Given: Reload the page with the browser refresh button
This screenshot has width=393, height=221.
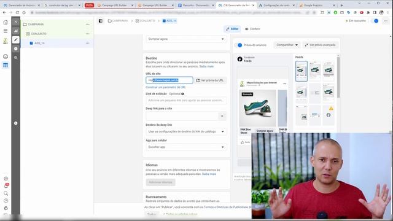Looking at the screenshot, I should pos(17,12).
